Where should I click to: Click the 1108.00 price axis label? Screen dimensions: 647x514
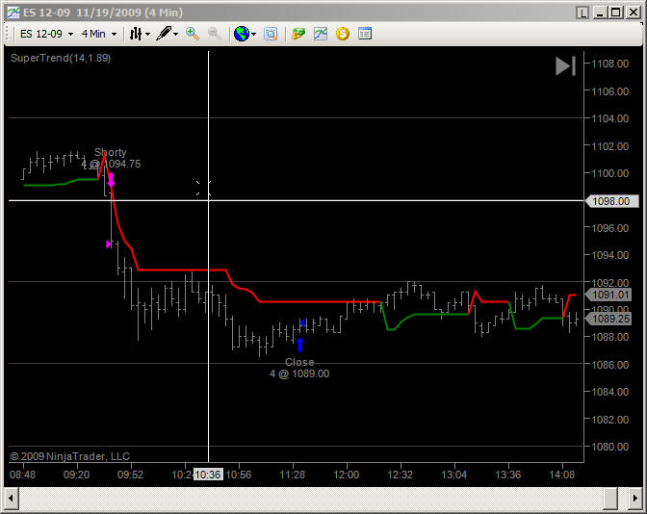(x=609, y=64)
